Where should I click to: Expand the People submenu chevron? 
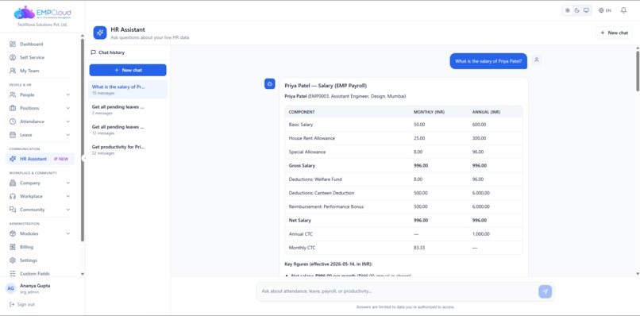[x=67, y=94]
